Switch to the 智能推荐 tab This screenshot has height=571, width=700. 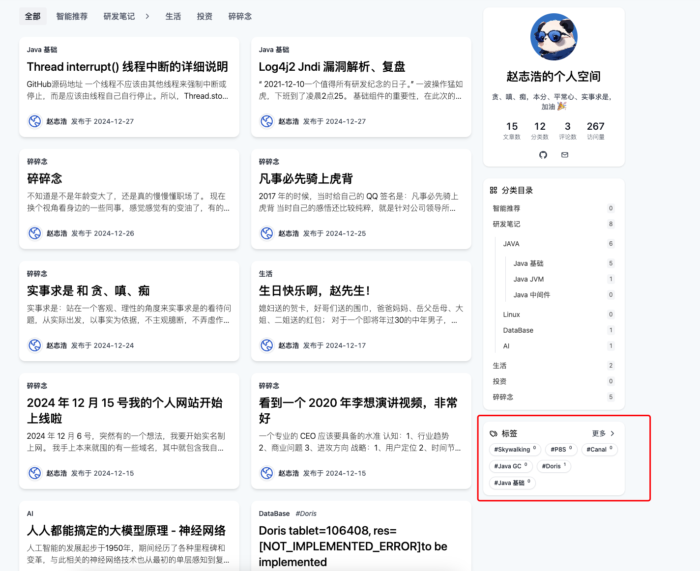[72, 16]
